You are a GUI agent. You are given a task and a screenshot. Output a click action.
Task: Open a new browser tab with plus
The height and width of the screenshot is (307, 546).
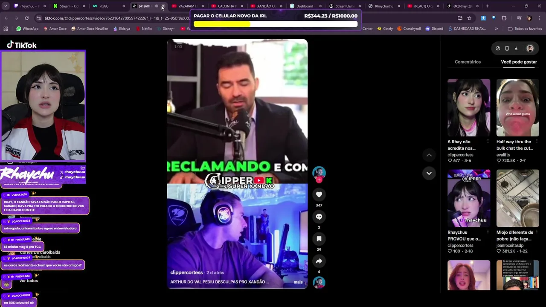pyautogui.click(x=488, y=6)
